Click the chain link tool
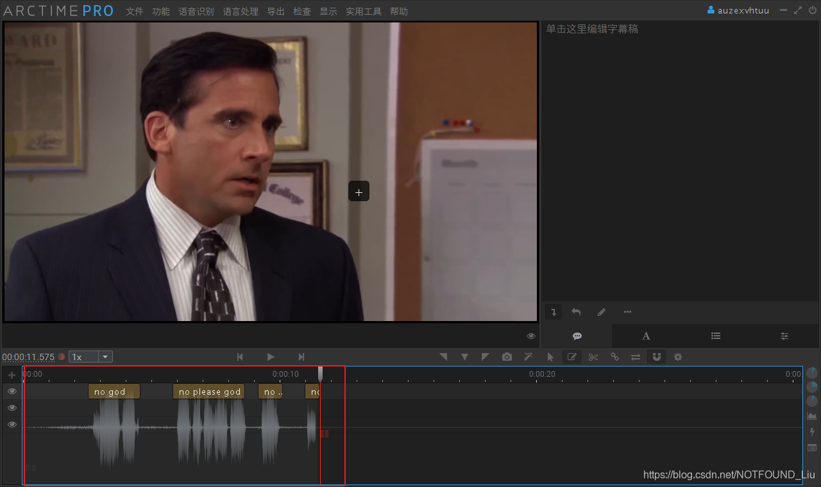 tap(614, 357)
